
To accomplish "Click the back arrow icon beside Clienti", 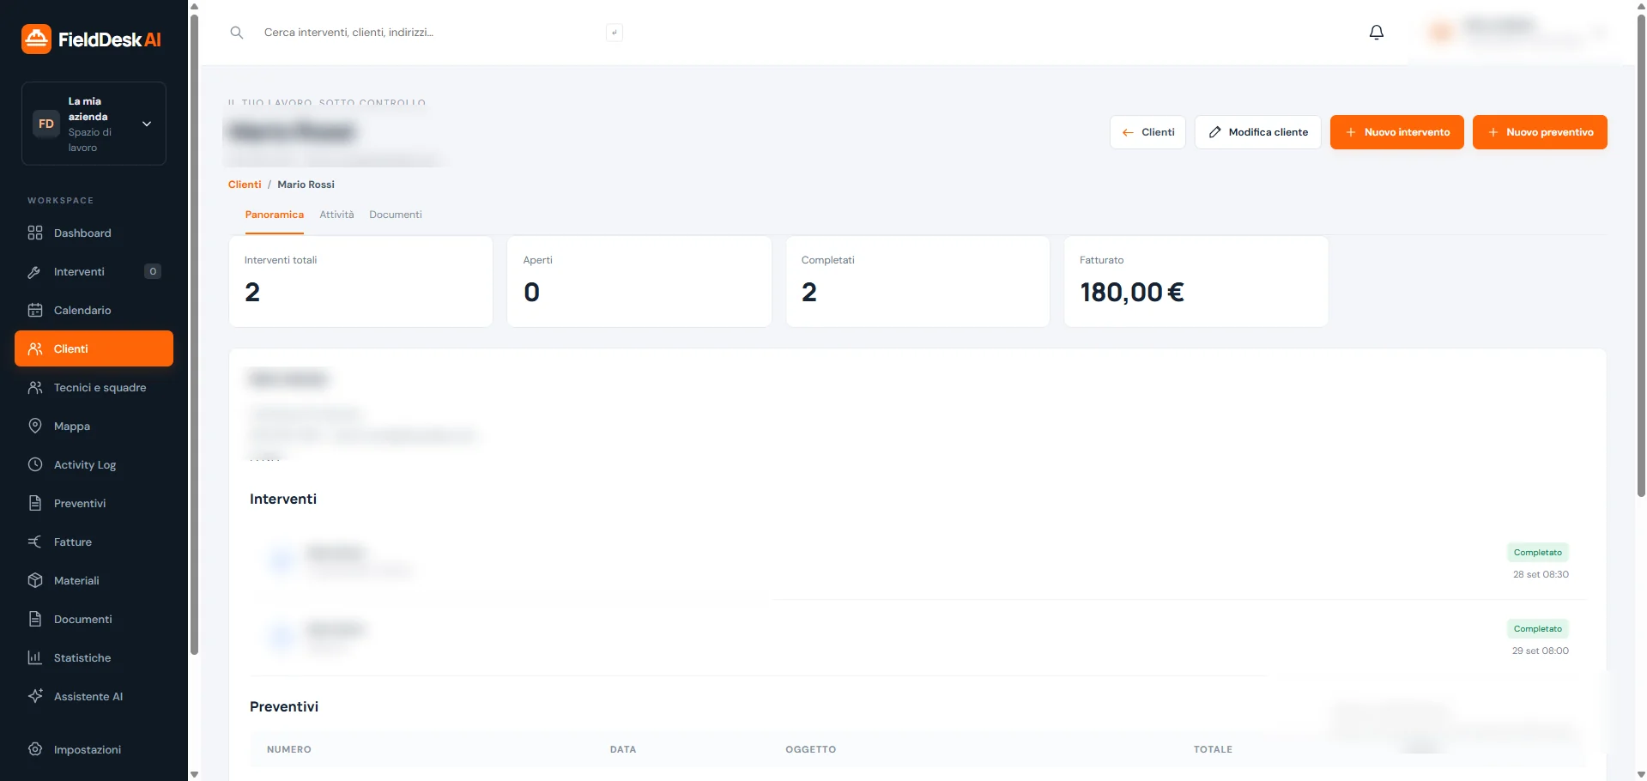I will click(x=1128, y=132).
